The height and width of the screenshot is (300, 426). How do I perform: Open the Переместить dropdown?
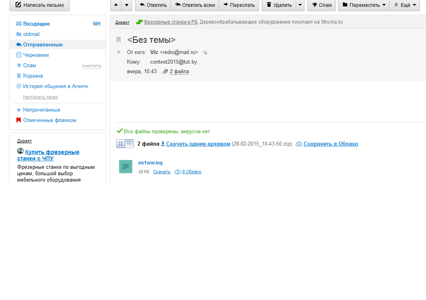[x=364, y=5]
